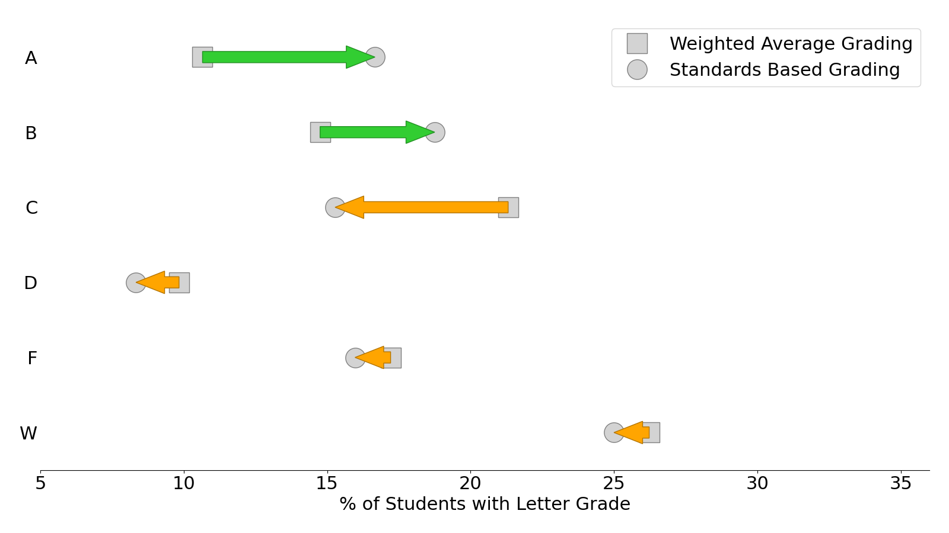Select the long orange arrow in row C

(427, 208)
